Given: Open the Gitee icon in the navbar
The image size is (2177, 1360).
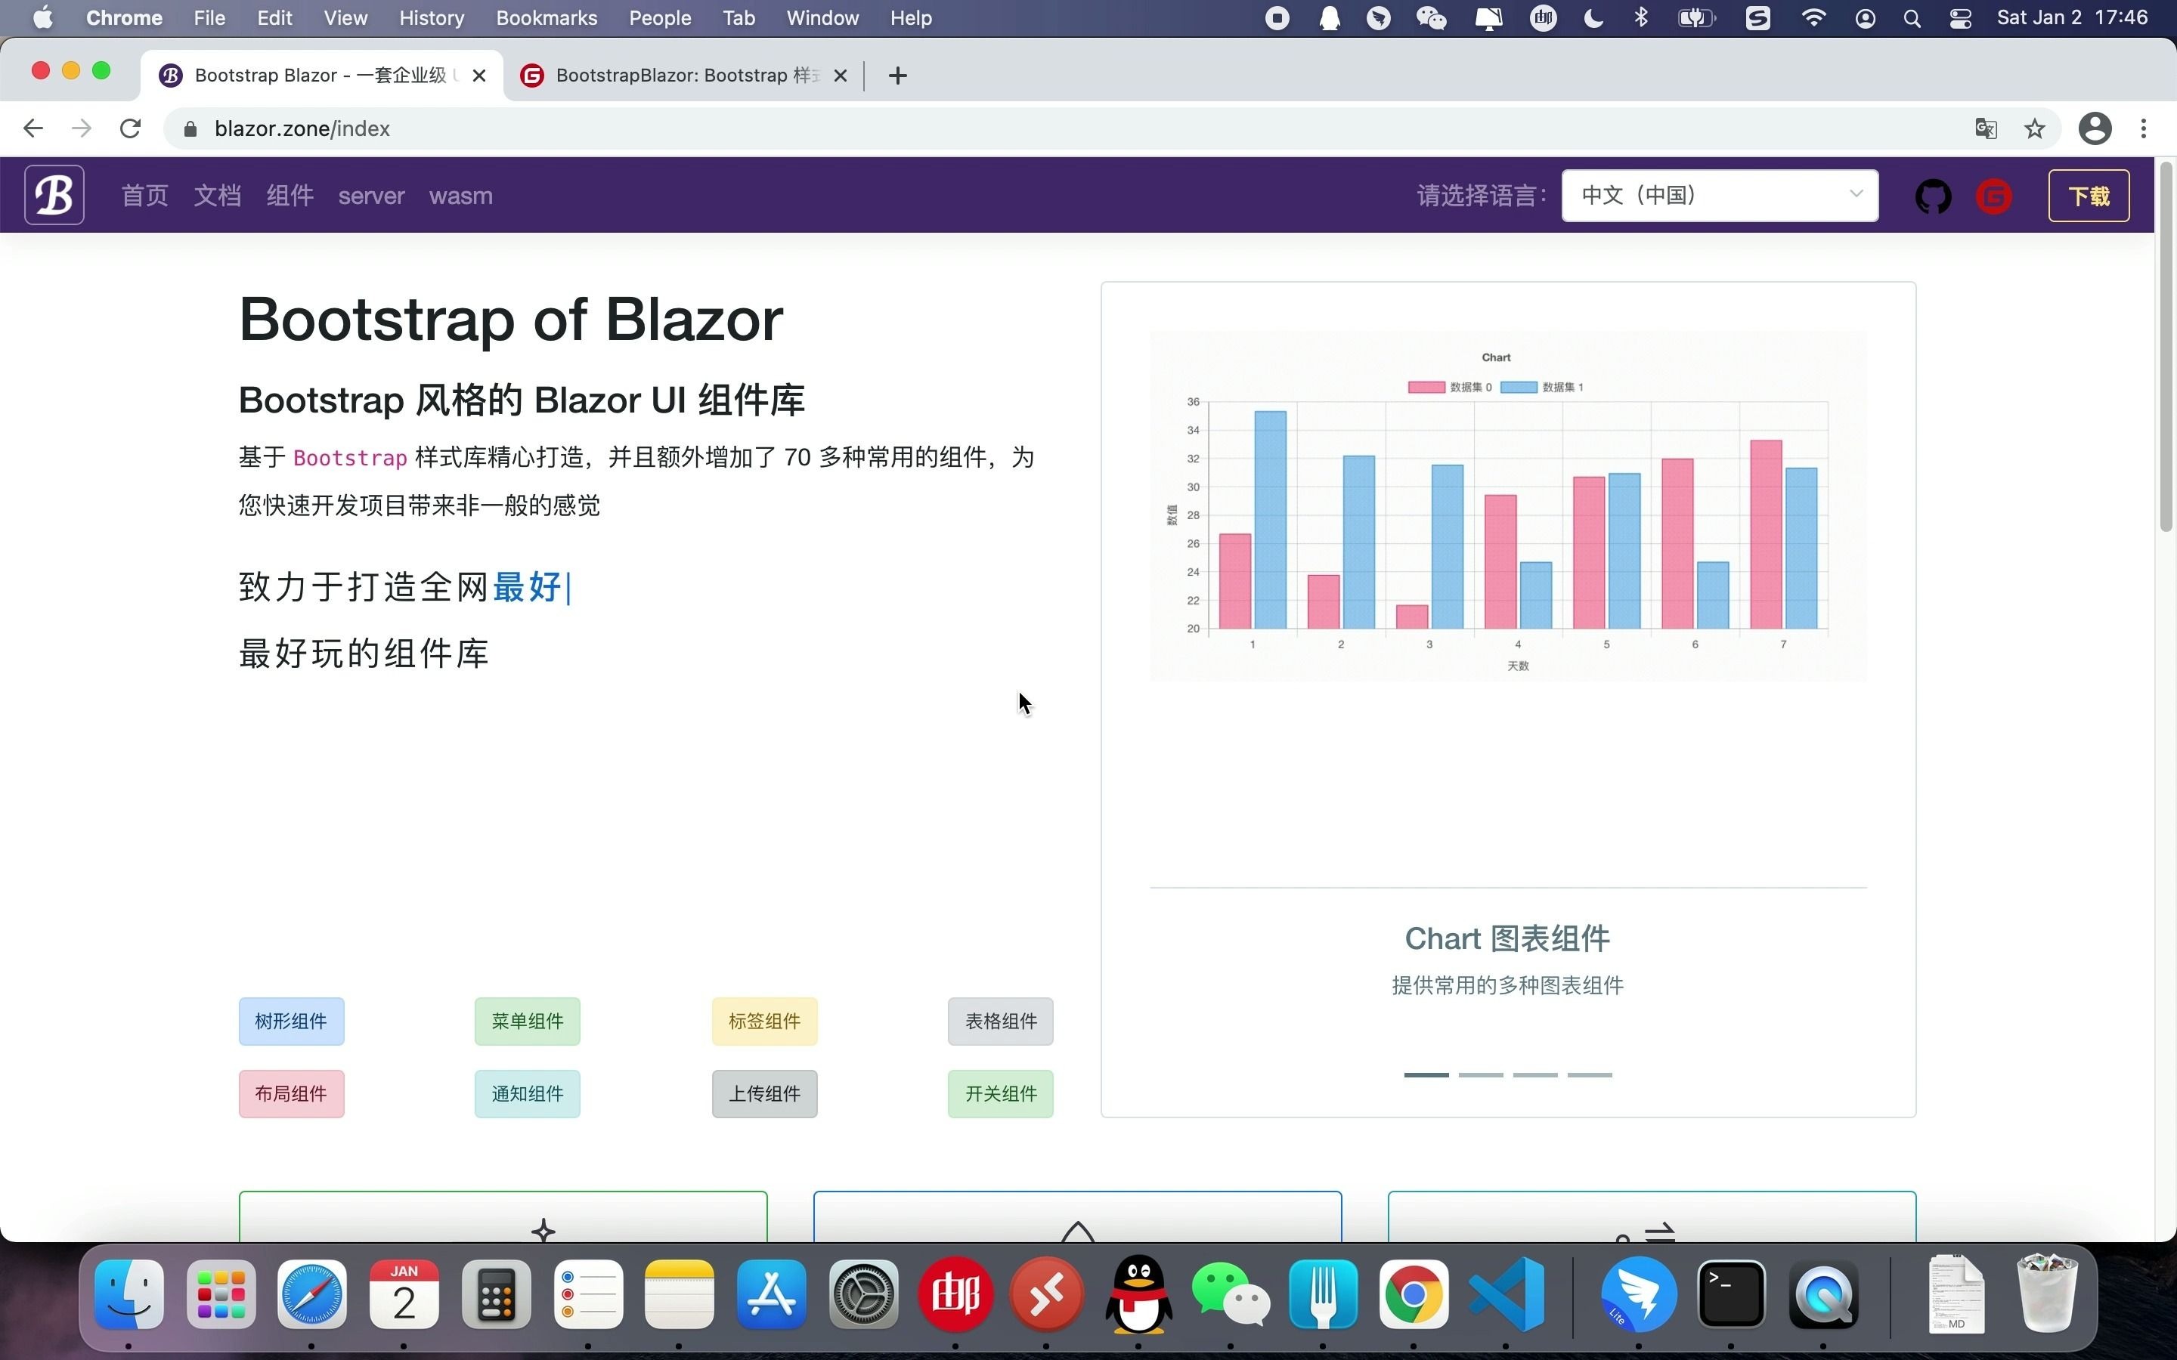Looking at the screenshot, I should coord(1993,195).
